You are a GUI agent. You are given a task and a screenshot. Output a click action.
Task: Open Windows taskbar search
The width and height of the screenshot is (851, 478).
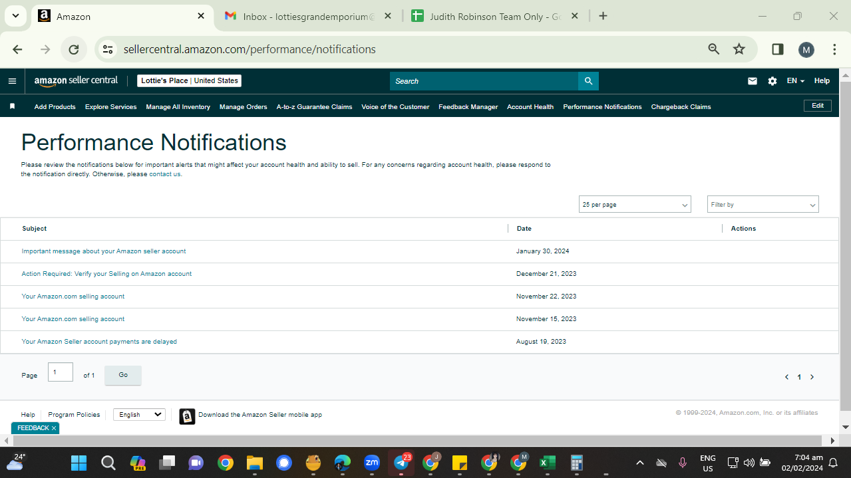click(x=108, y=462)
